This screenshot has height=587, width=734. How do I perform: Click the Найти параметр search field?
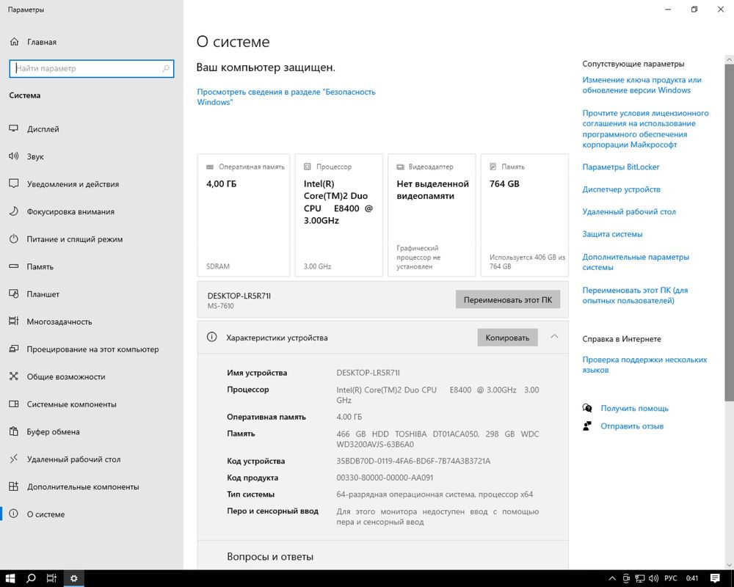coord(92,68)
